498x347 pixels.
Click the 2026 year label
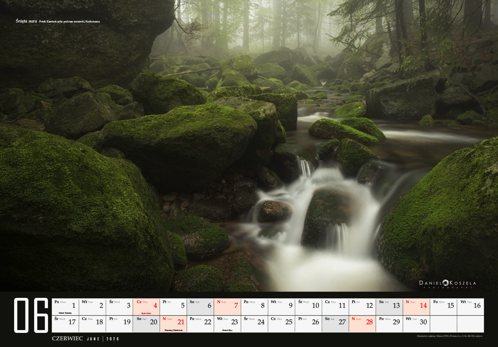(x=113, y=338)
